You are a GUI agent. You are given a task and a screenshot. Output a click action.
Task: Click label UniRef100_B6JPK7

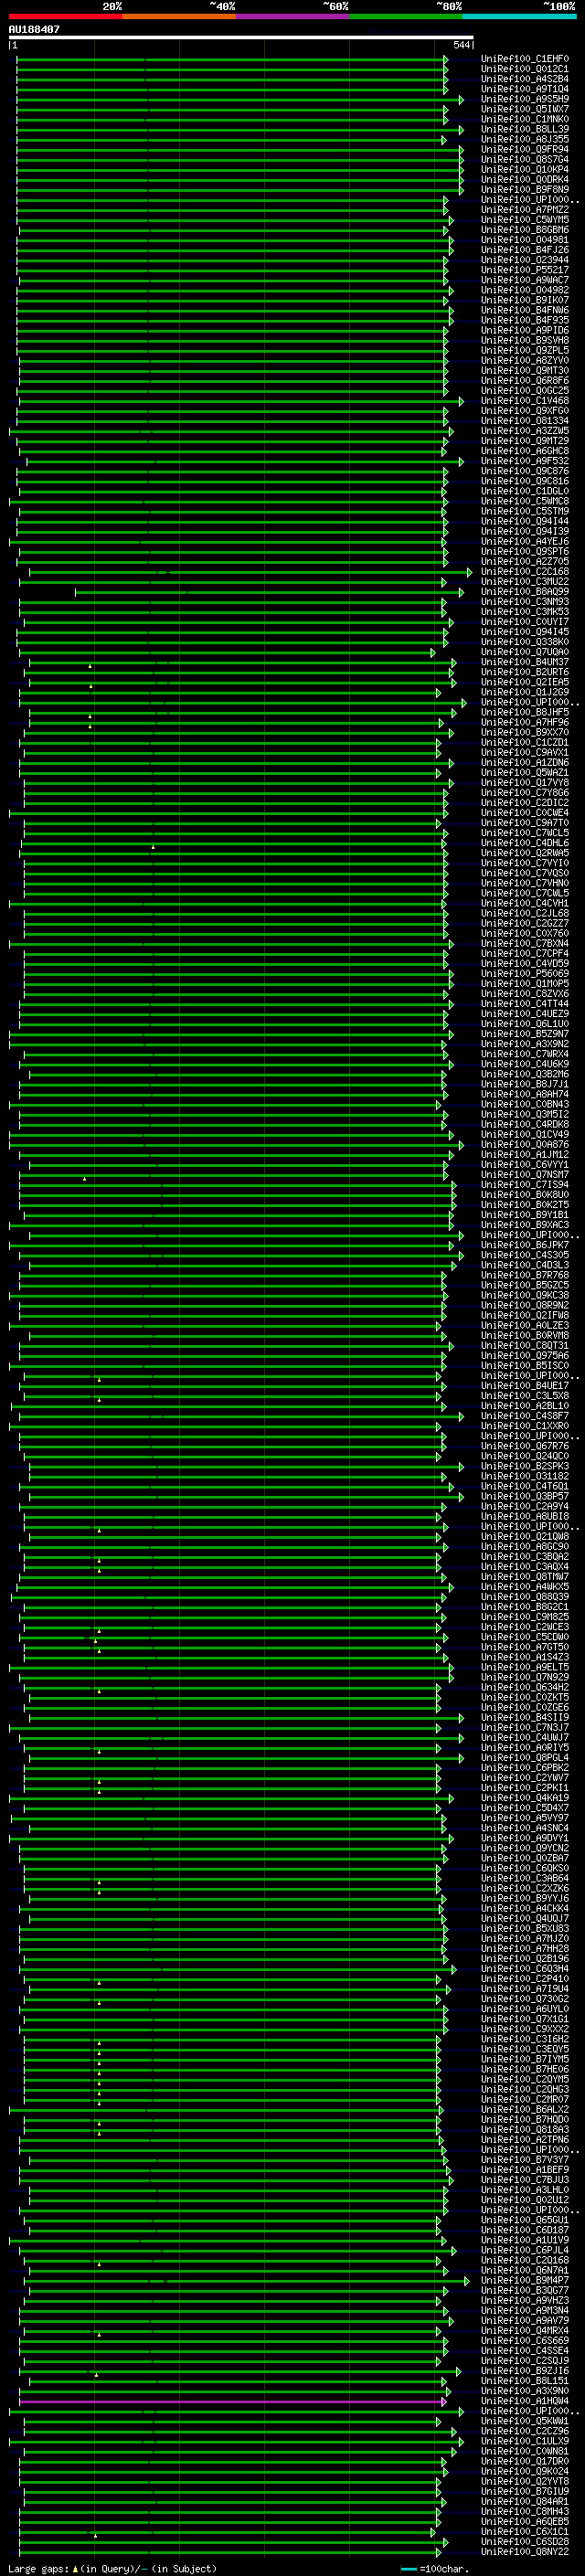point(525,1246)
